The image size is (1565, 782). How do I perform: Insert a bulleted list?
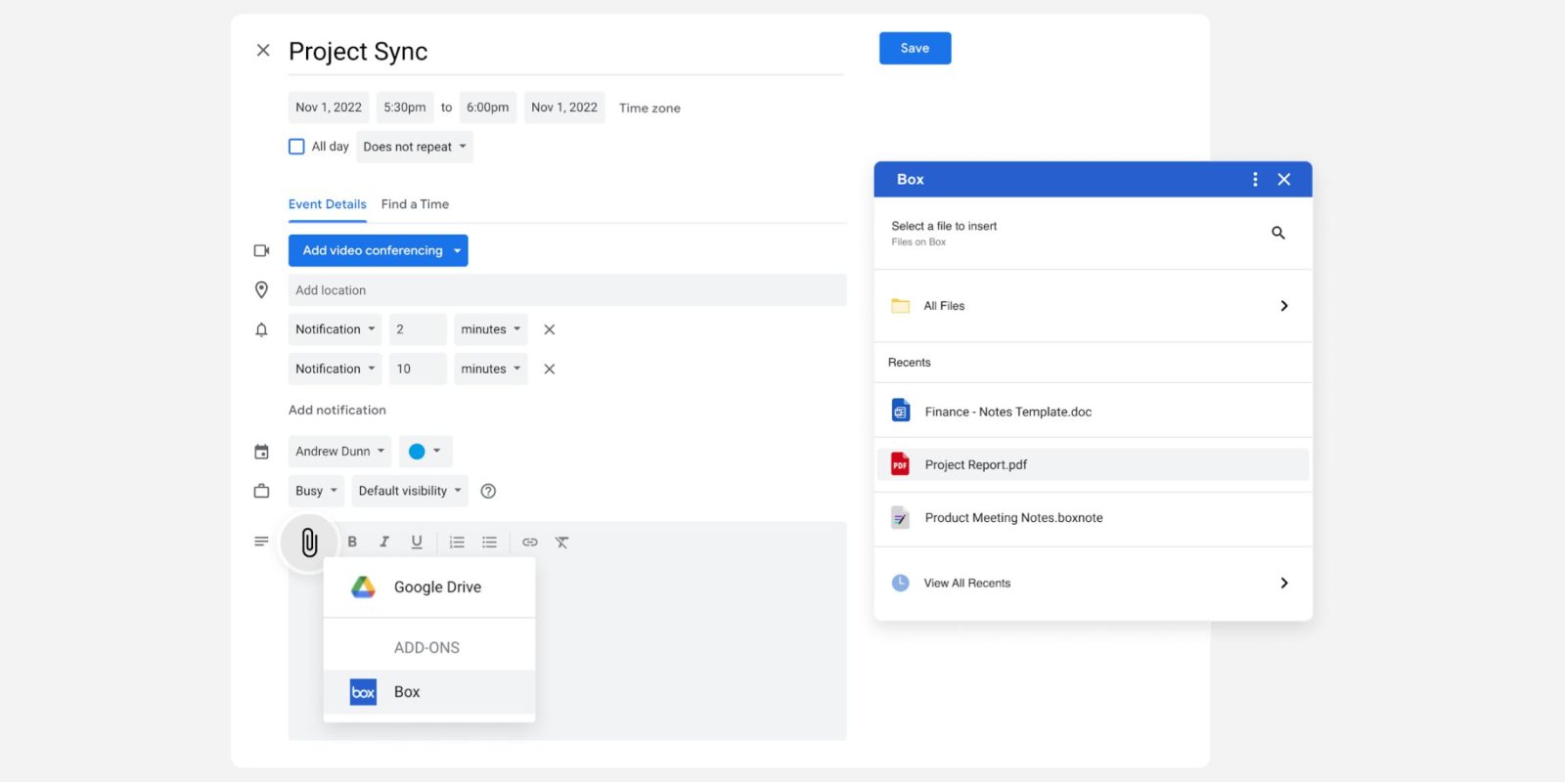pyautogui.click(x=490, y=543)
